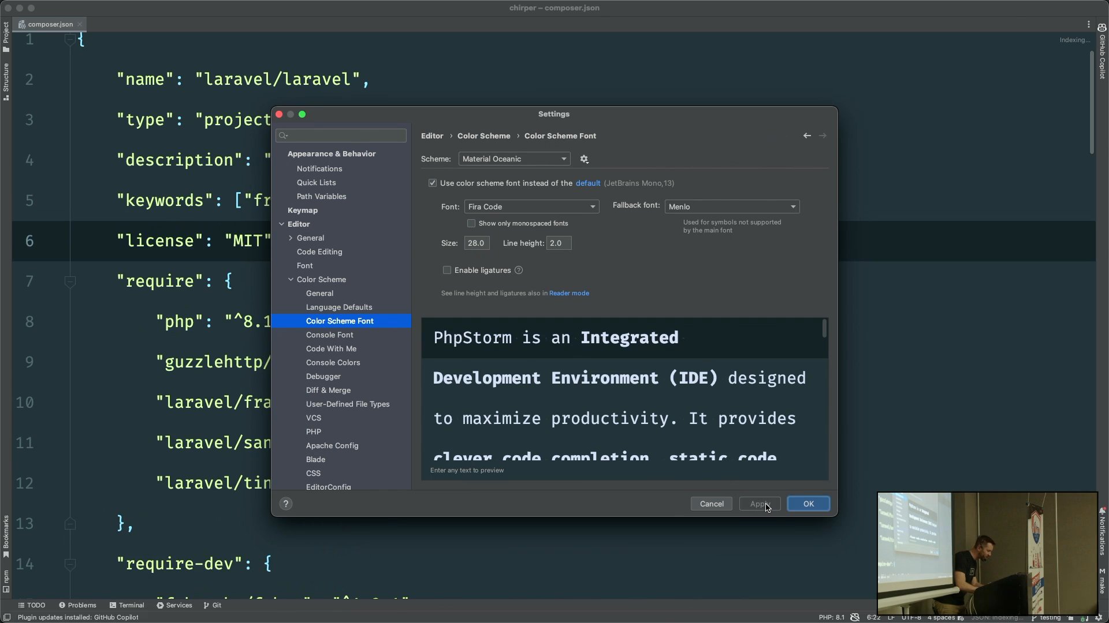The height and width of the screenshot is (623, 1109).
Task: Open Font settings under Editor
Action: (x=304, y=266)
